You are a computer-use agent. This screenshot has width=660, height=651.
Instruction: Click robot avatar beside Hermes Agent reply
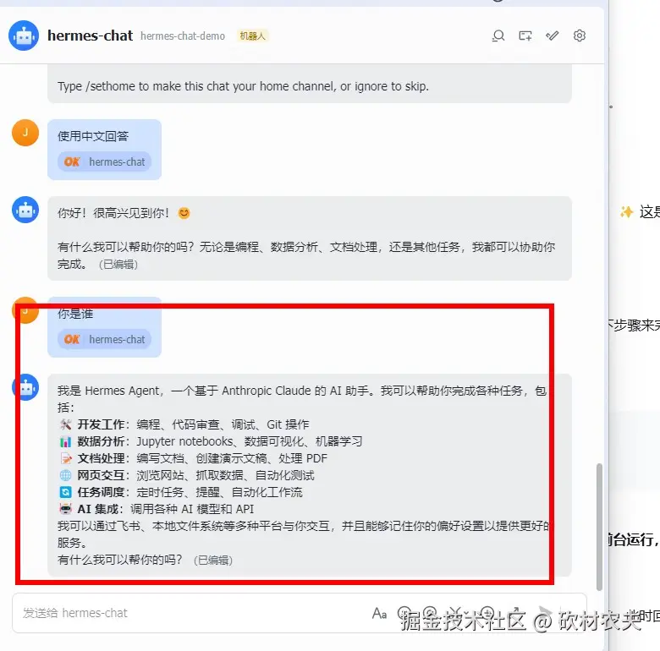(x=25, y=387)
